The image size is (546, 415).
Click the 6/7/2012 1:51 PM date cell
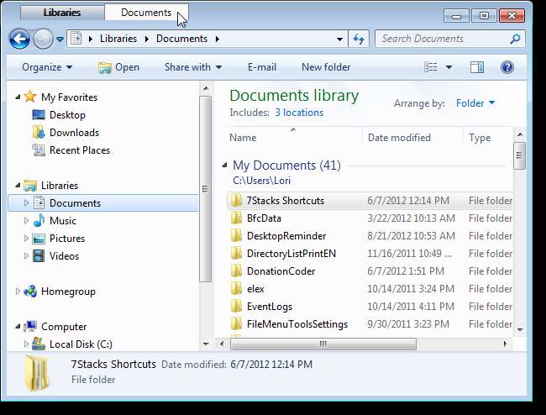406,271
